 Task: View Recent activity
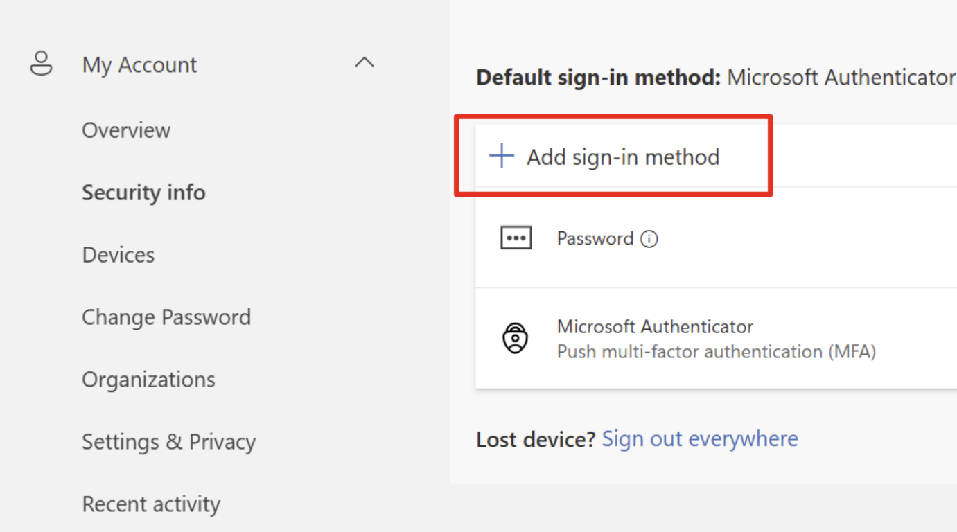point(151,504)
